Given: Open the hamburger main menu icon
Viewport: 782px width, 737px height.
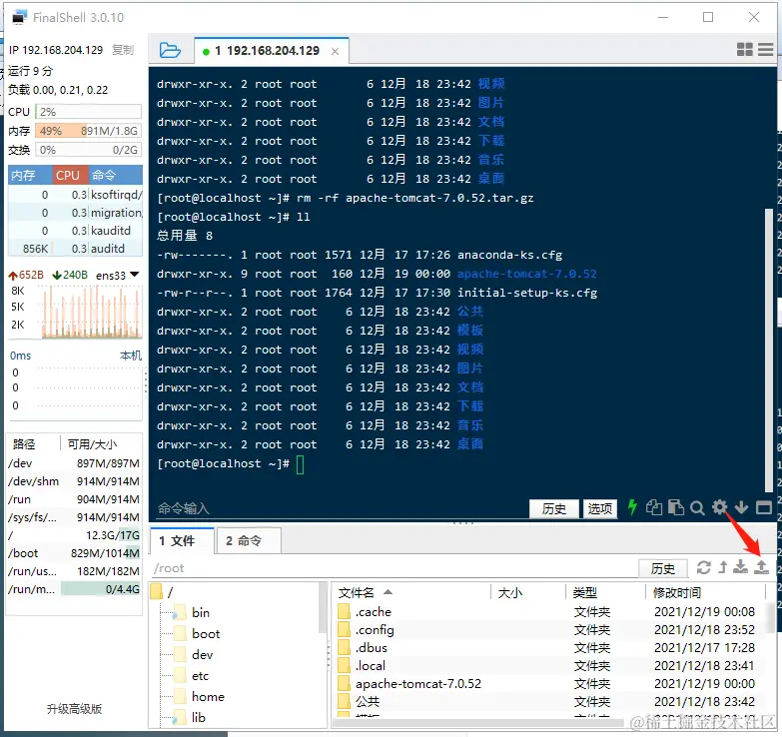Looking at the screenshot, I should click(766, 49).
